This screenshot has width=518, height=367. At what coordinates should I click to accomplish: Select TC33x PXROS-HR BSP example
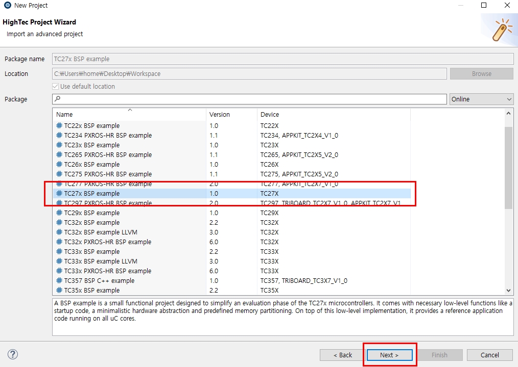(x=231, y=271)
